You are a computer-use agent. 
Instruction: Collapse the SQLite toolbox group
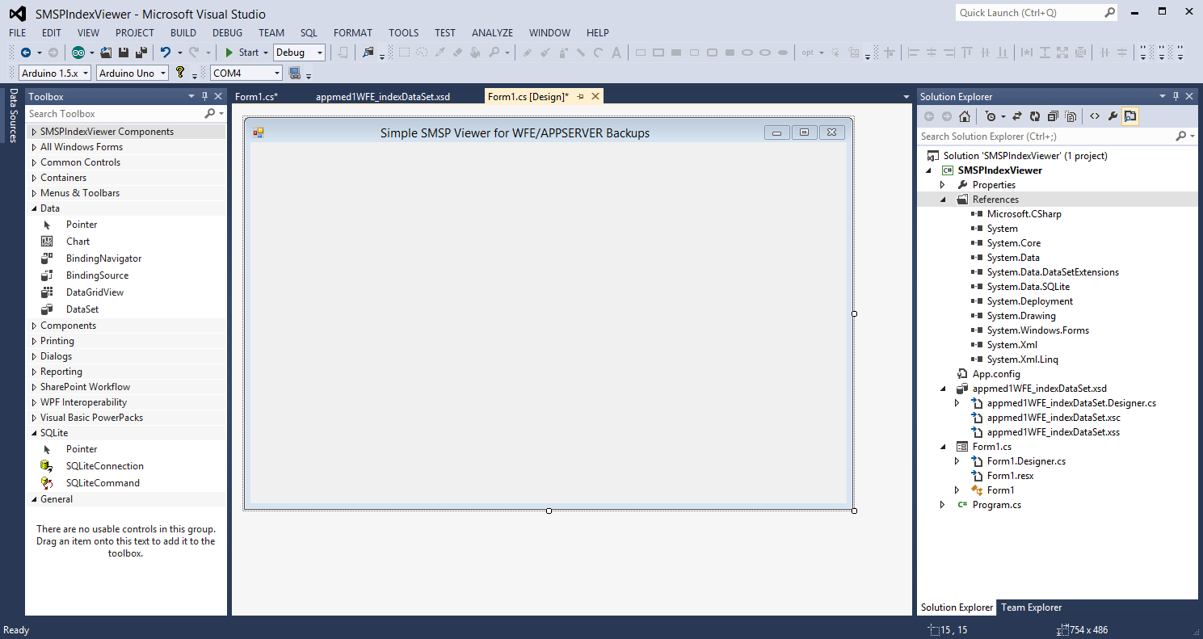tap(34, 433)
